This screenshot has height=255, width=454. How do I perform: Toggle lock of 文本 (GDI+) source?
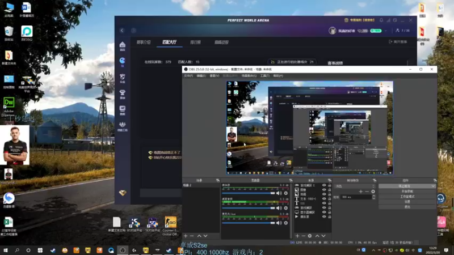(330, 199)
